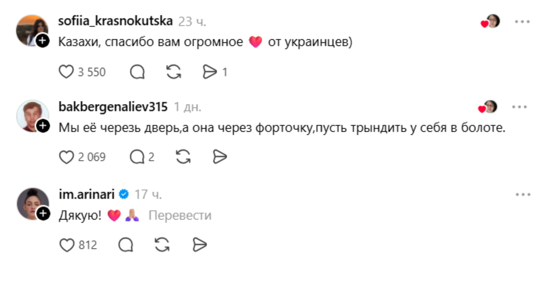
Task: Open more options for bakbergenaliev315's comment
Action: 519,107
